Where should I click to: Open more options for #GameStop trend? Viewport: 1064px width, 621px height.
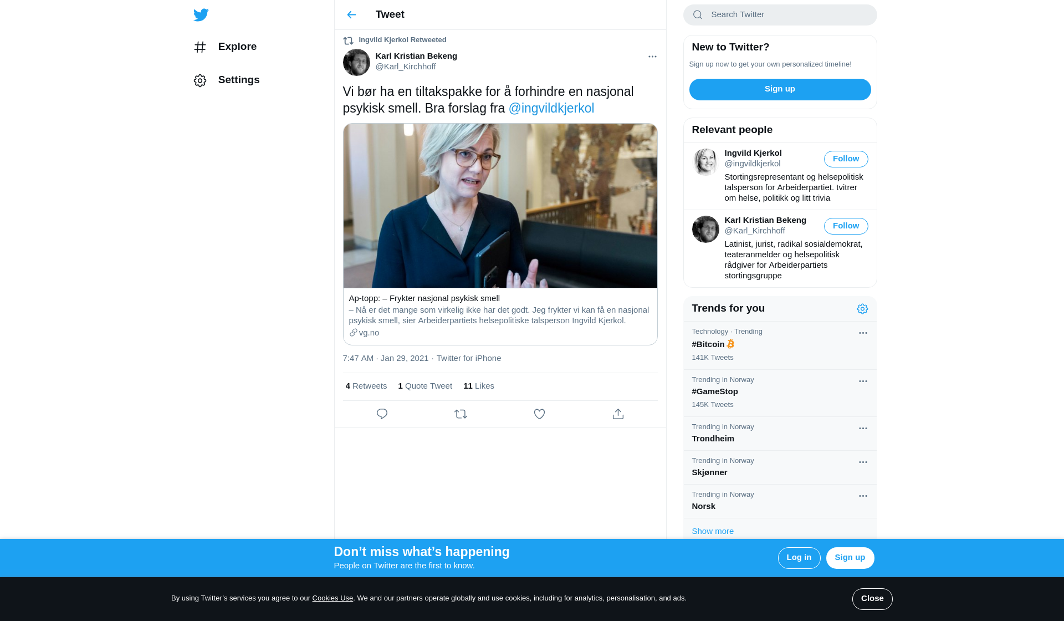pos(863,381)
